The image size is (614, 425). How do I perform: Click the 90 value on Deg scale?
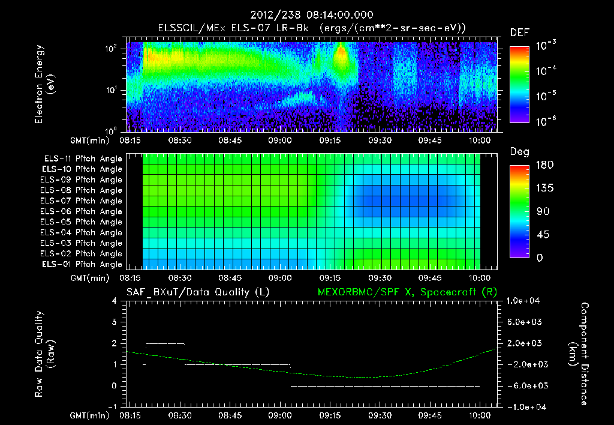[543, 211]
